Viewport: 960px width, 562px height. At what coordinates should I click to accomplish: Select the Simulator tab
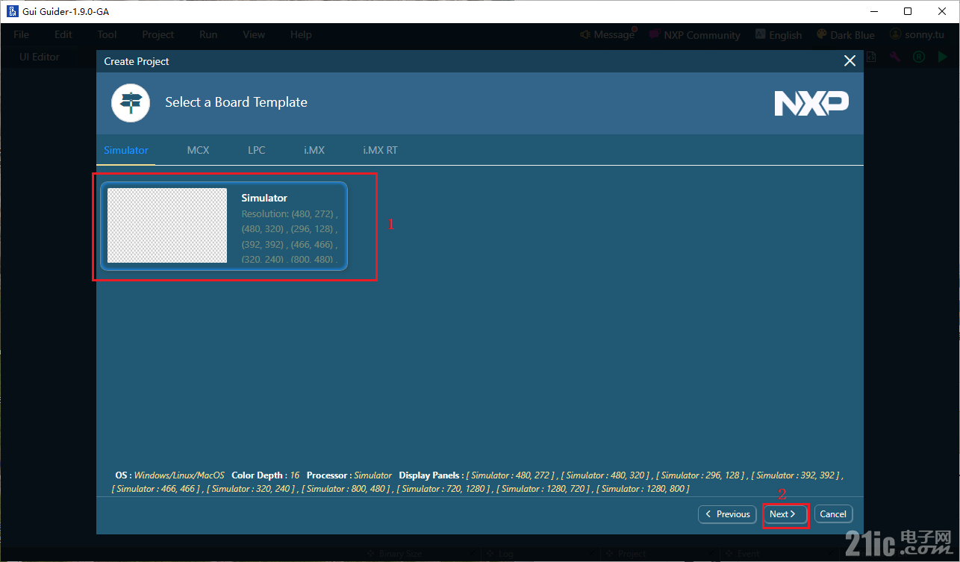point(125,150)
